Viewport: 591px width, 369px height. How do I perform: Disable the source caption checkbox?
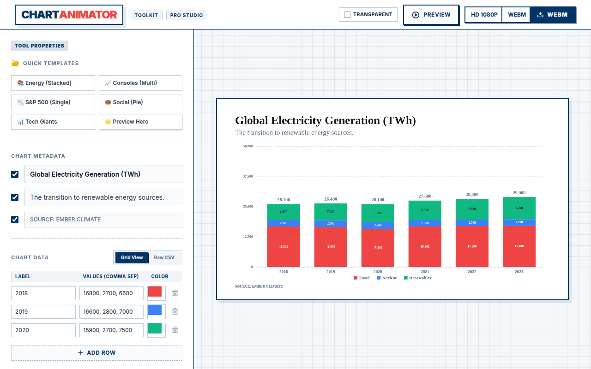(x=15, y=220)
